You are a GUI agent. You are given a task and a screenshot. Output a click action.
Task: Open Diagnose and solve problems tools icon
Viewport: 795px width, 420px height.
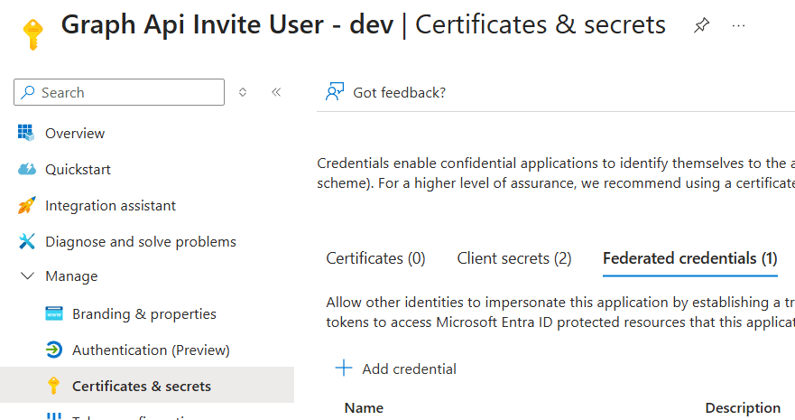(26, 241)
